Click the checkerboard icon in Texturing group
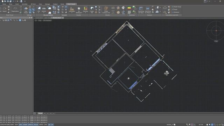 pyautogui.click(x=129, y=12)
